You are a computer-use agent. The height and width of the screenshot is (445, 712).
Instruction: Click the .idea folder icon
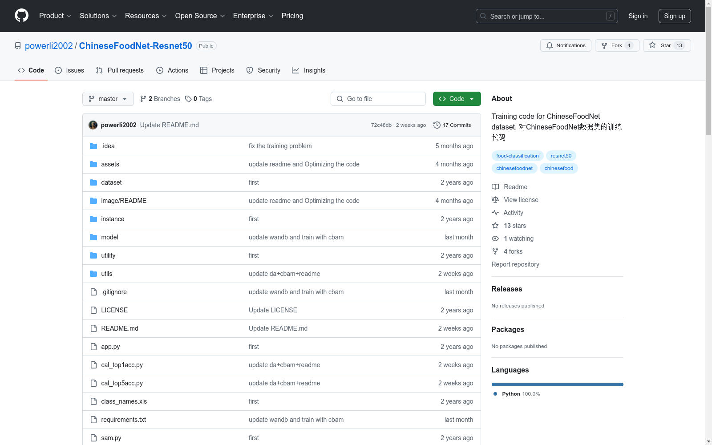(x=93, y=146)
